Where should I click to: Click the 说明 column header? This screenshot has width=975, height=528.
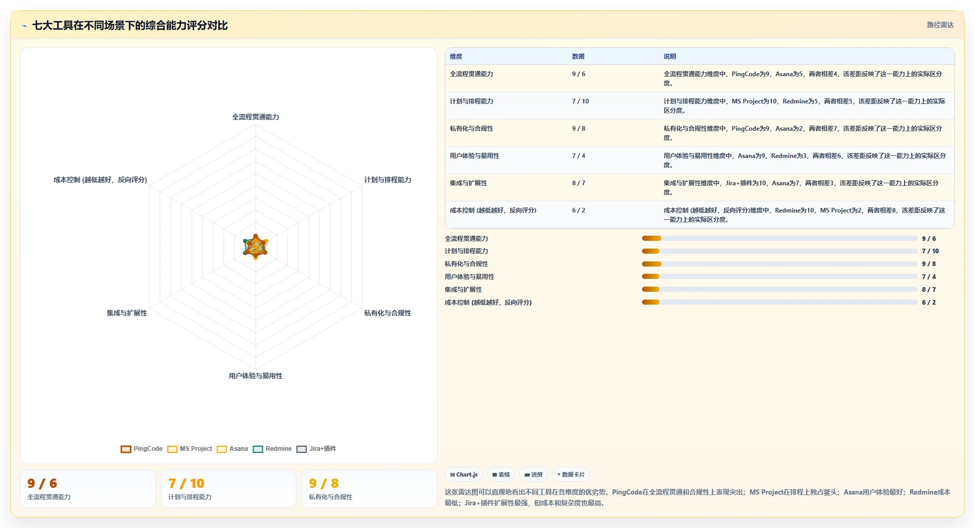coord(670,57)
